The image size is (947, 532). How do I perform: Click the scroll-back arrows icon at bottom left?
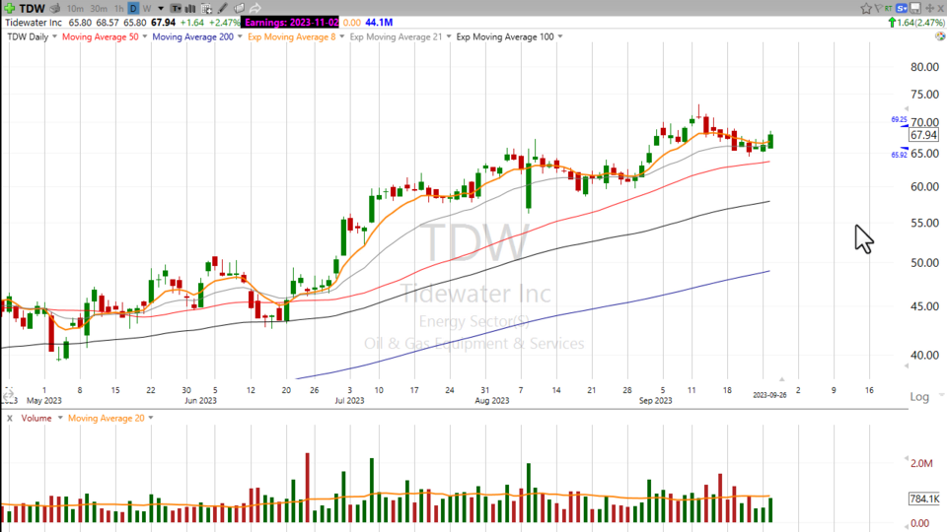click(x=8, y=396)
